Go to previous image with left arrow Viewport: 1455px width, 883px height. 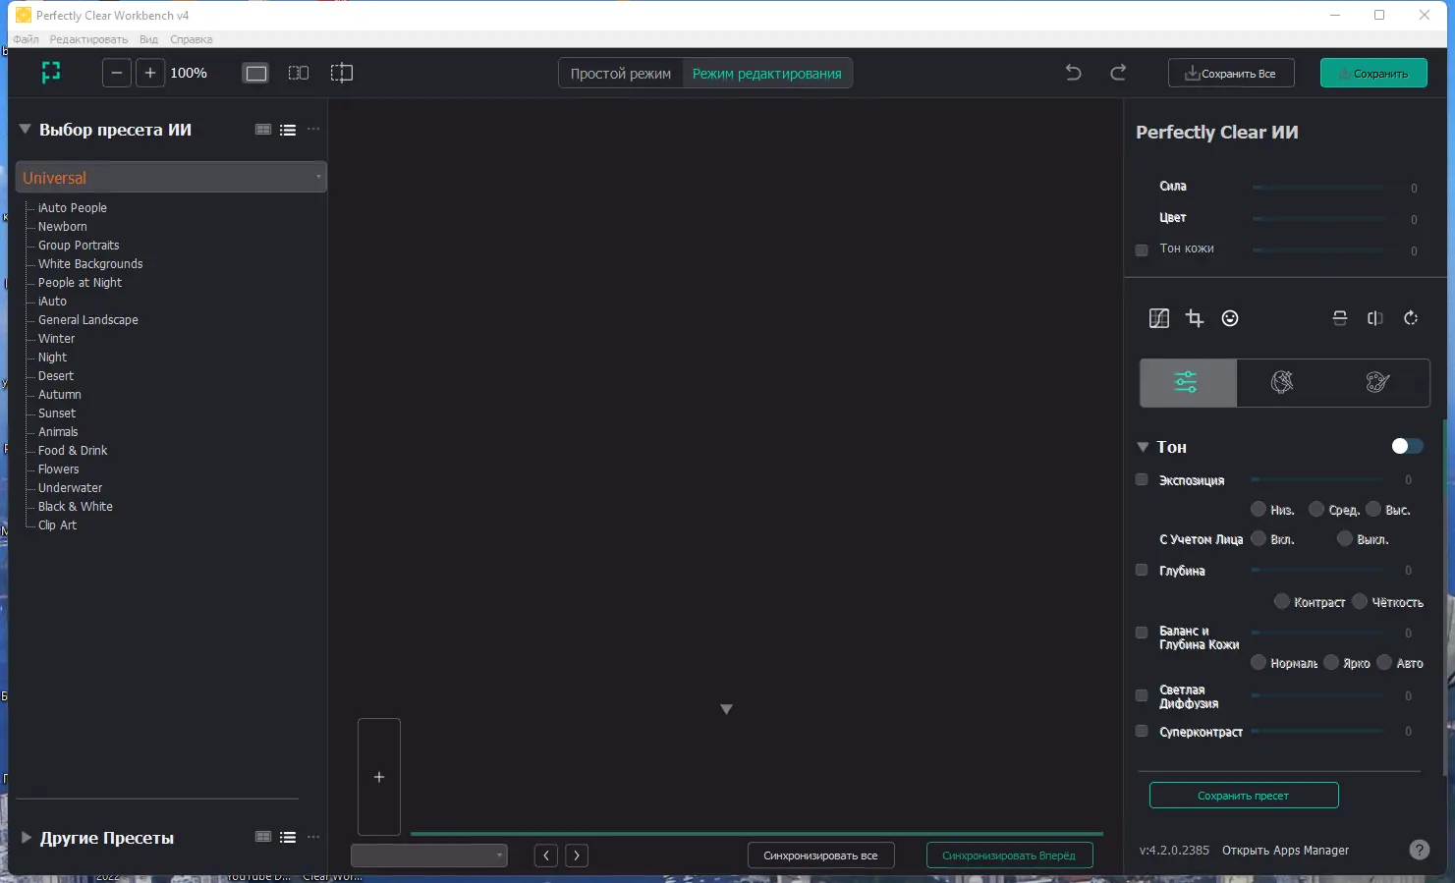pyautogui.click(x=546, y=855)
